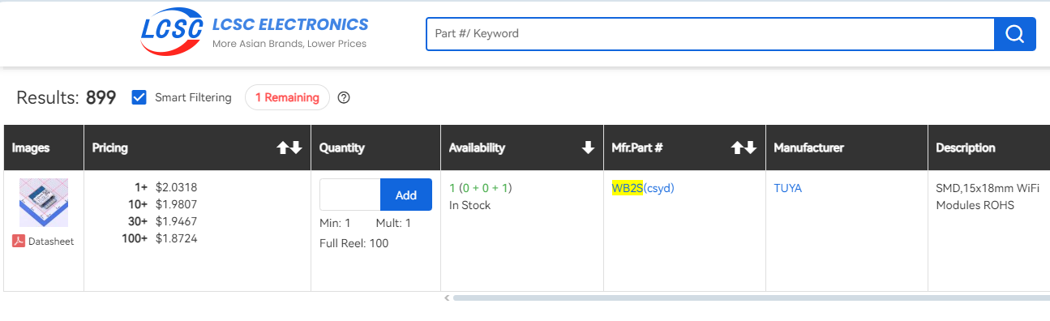Viewport: 1050px width, 321px height.
Task: Click the In Stock status text
Action: click(470, 205)
